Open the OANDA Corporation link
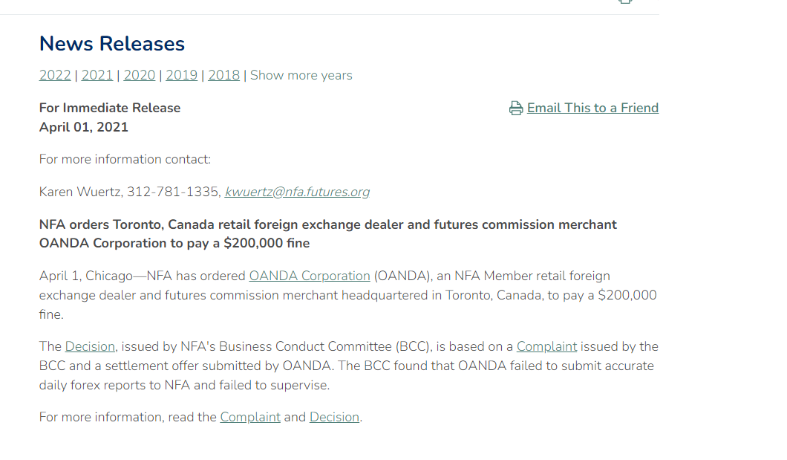787x460 pixels. pyautogui.click(x=310, y=276)
